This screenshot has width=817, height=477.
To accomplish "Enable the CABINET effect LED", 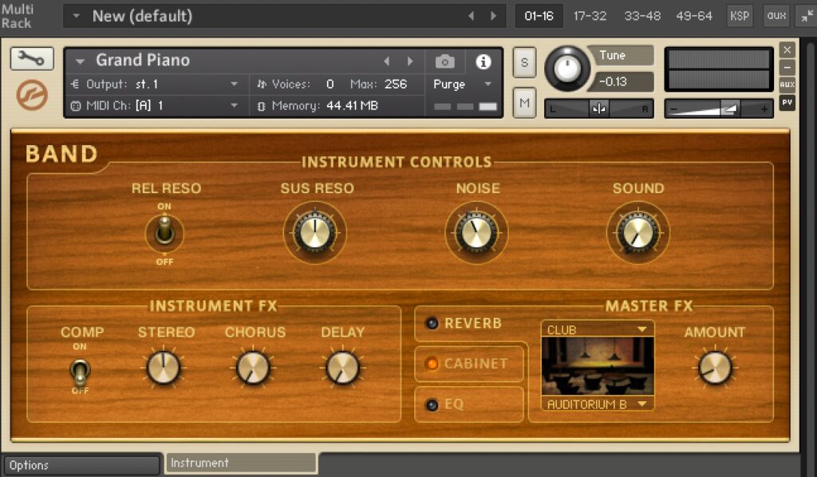I will 432,364.
